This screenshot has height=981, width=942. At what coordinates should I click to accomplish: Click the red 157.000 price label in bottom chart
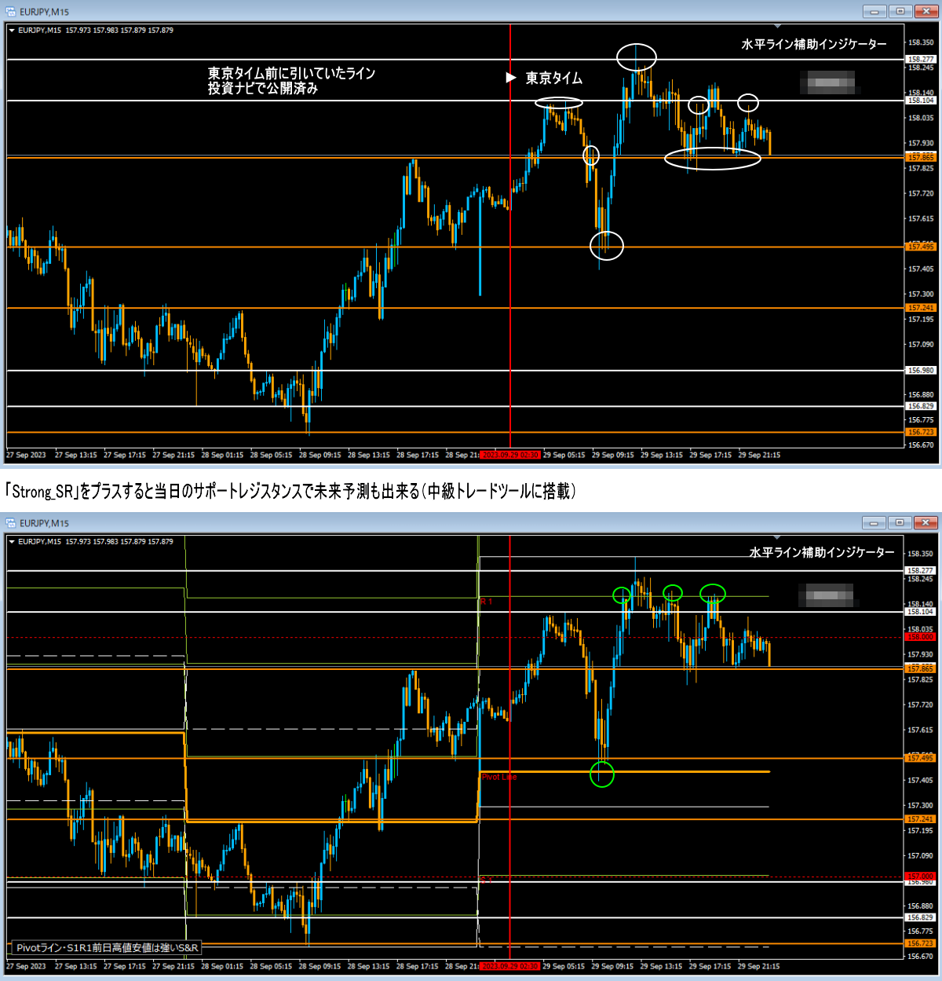pyautogui.click(x=921, y=876)
